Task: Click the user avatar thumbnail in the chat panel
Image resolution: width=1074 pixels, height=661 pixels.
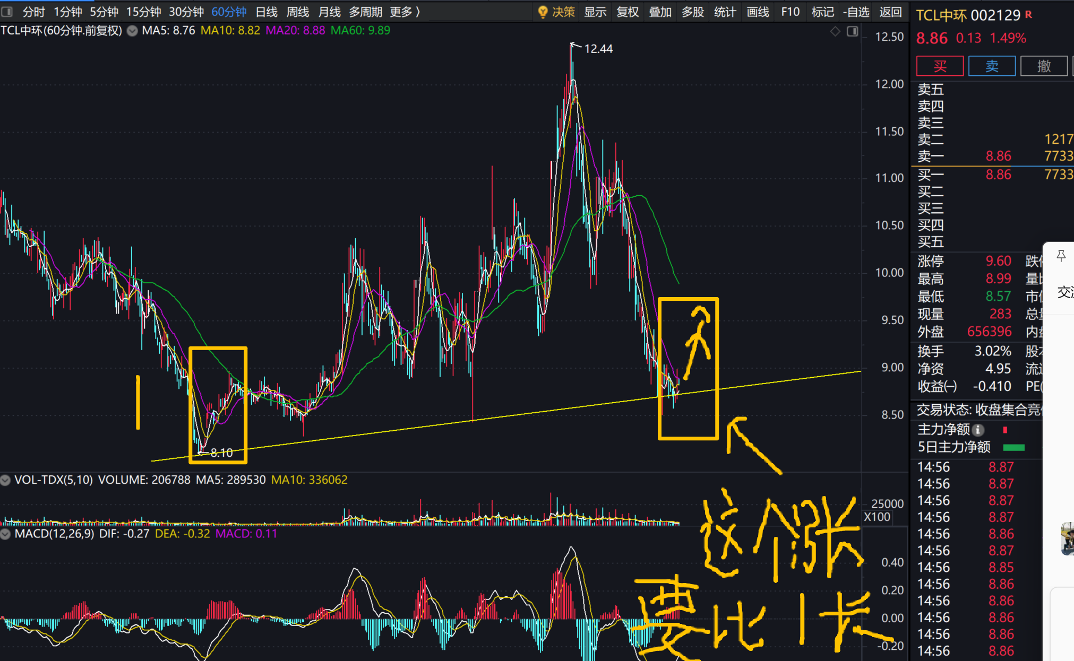Action: (1067, 538)
